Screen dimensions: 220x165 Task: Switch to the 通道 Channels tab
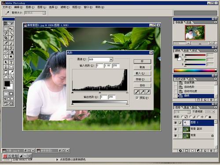point(186,107)
